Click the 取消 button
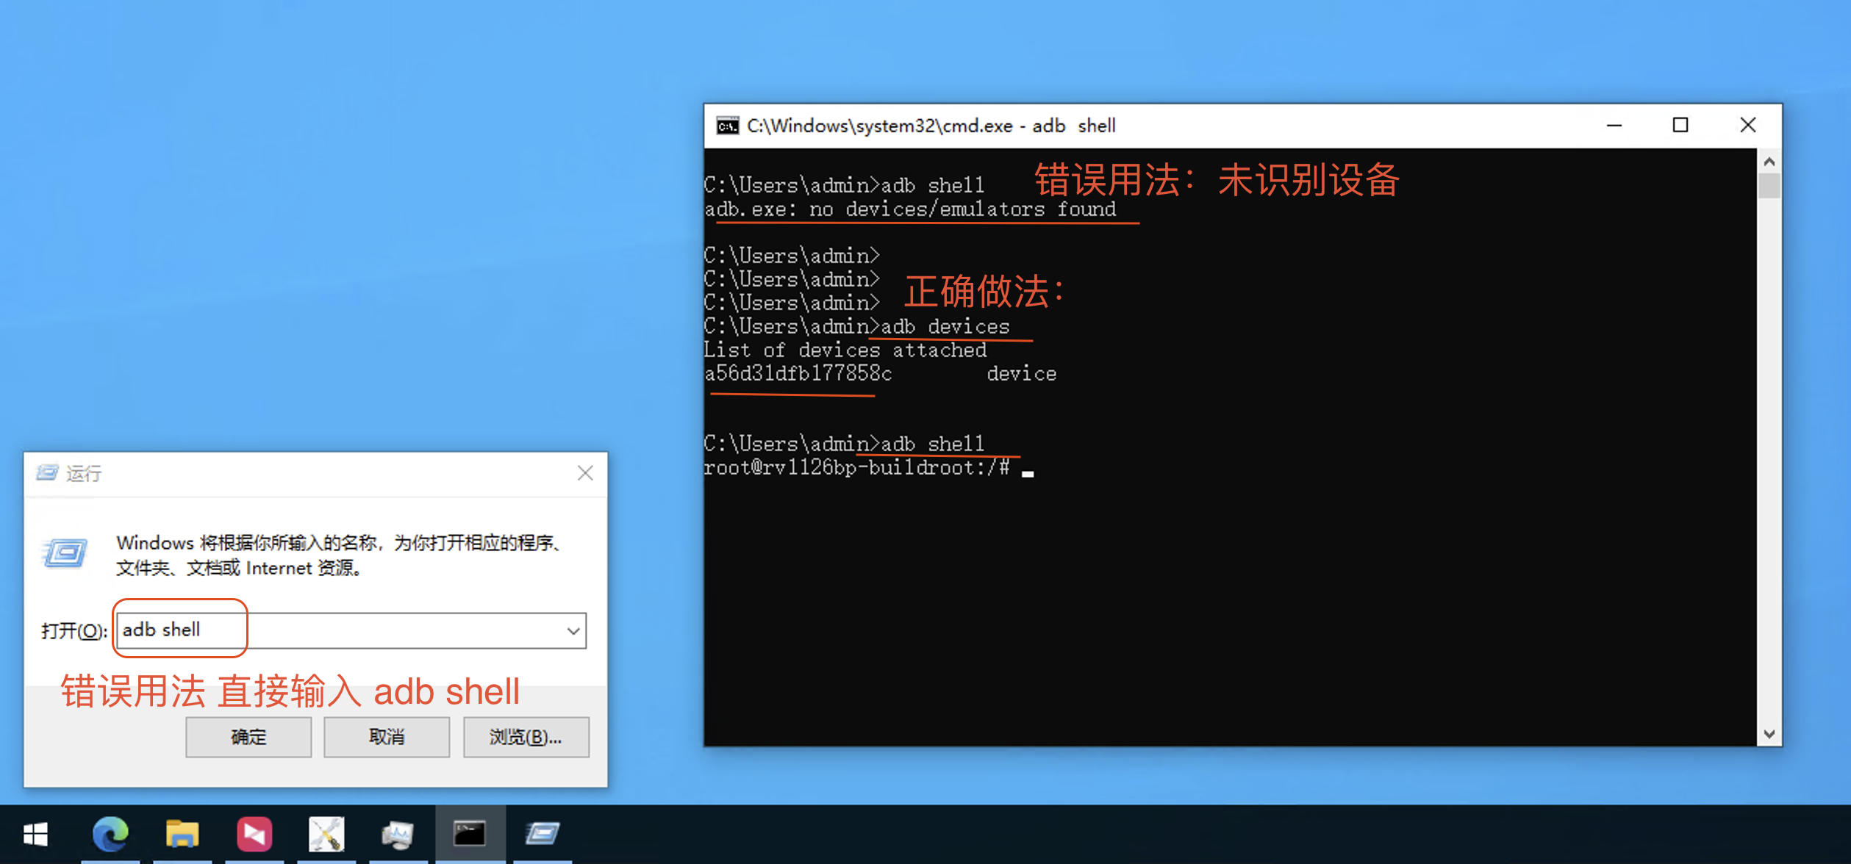 click(387, 737)
